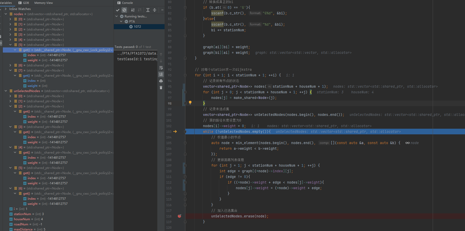Image resolution: width=465 pixels, height=231 pixels.
Task: Collapse nodes element [7]
Action: click(x=10, y=71)
